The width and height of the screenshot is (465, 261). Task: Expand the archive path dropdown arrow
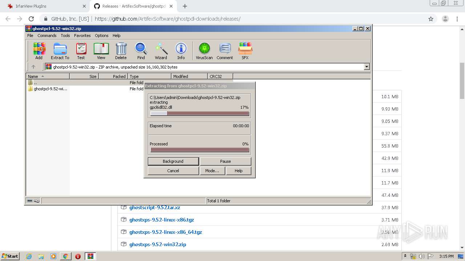click(367, 67)
